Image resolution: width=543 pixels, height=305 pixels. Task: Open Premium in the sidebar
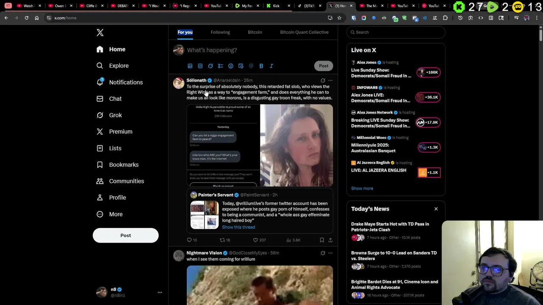pyautogui.click(x=115, y=132)
